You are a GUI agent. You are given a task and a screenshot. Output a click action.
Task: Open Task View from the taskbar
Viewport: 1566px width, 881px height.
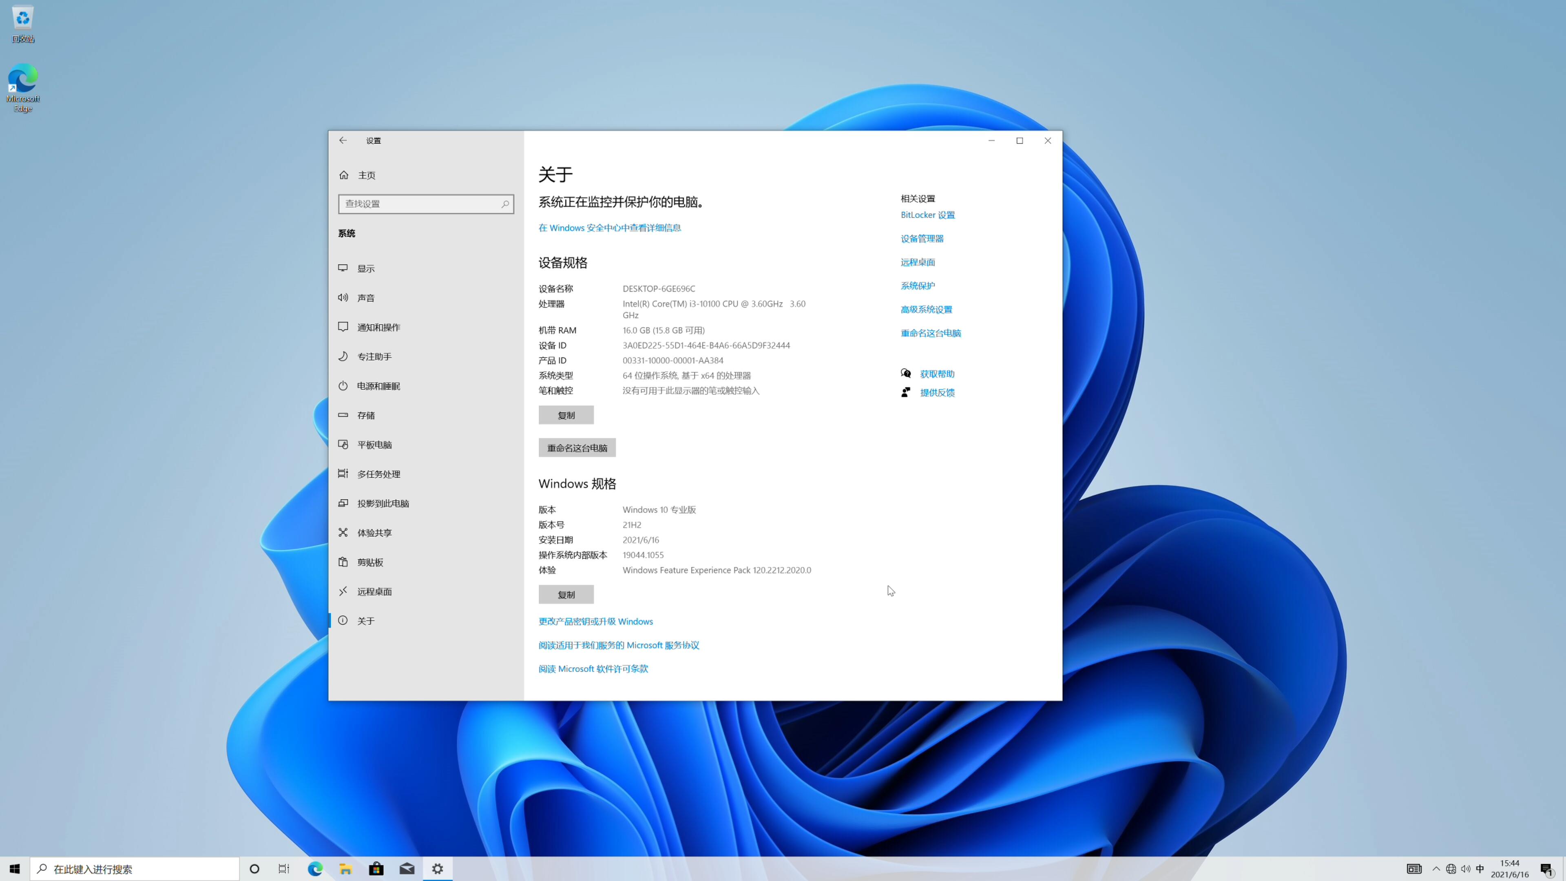(284, 869)
